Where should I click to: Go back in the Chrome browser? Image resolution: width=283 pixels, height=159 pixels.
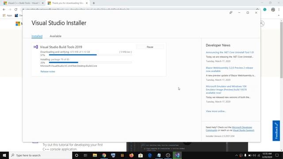pos(4,10)
